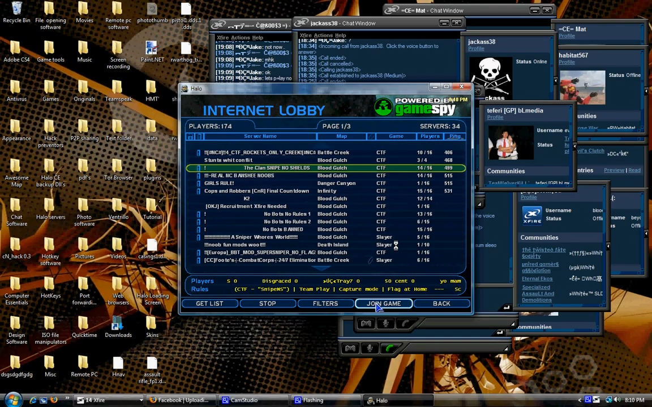Switch to CamStudio in the taskbar
Image resolution: width=652 pixels, height=407 pixels.
coord(240,400)
